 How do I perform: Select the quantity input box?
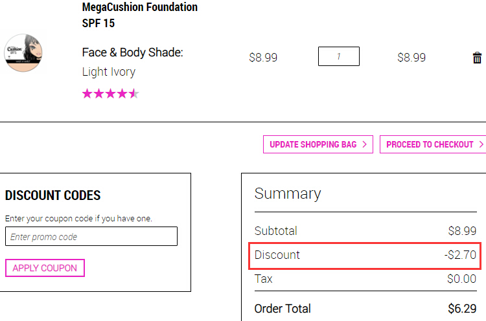coord(339,56)
